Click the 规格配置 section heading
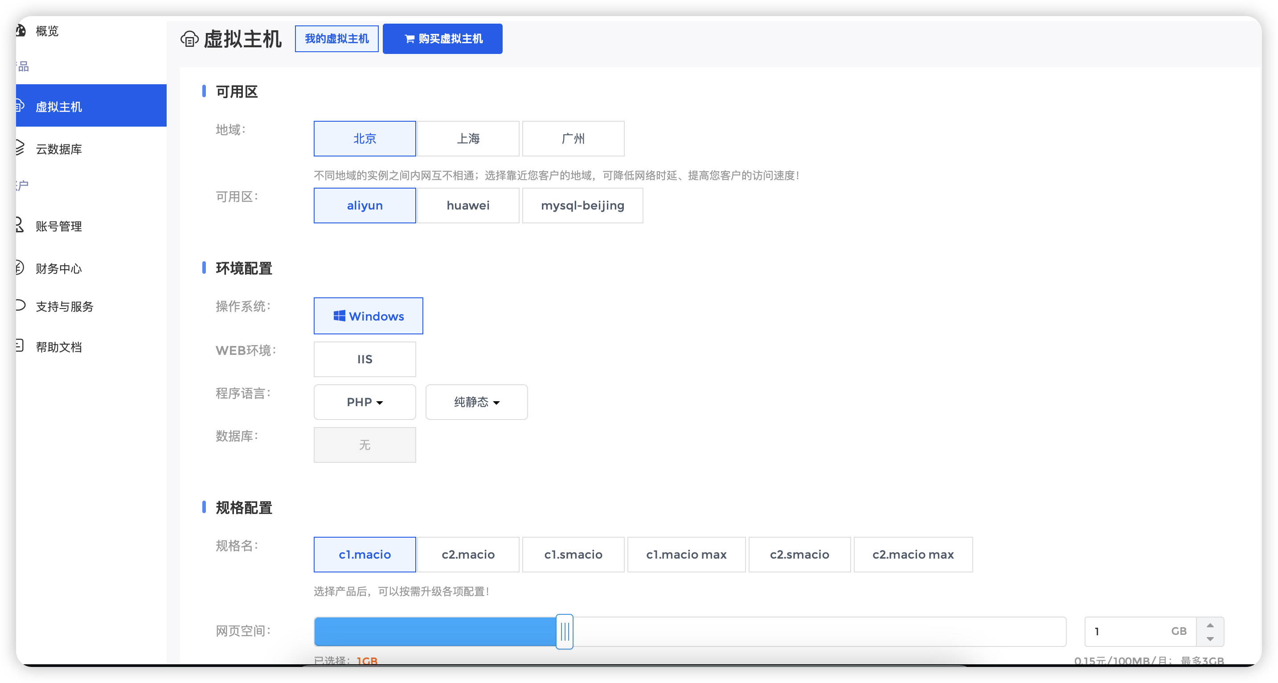Image resolution: width=1278 pixels, height=683 pixels. coord(244,508)
